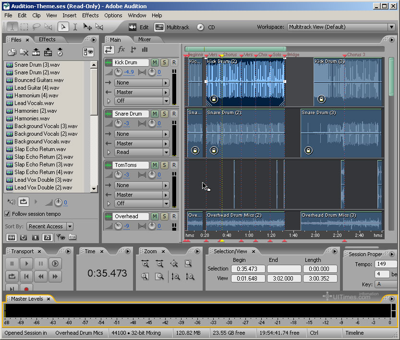
Task: Switch to CD view
Action: (206, 27)
